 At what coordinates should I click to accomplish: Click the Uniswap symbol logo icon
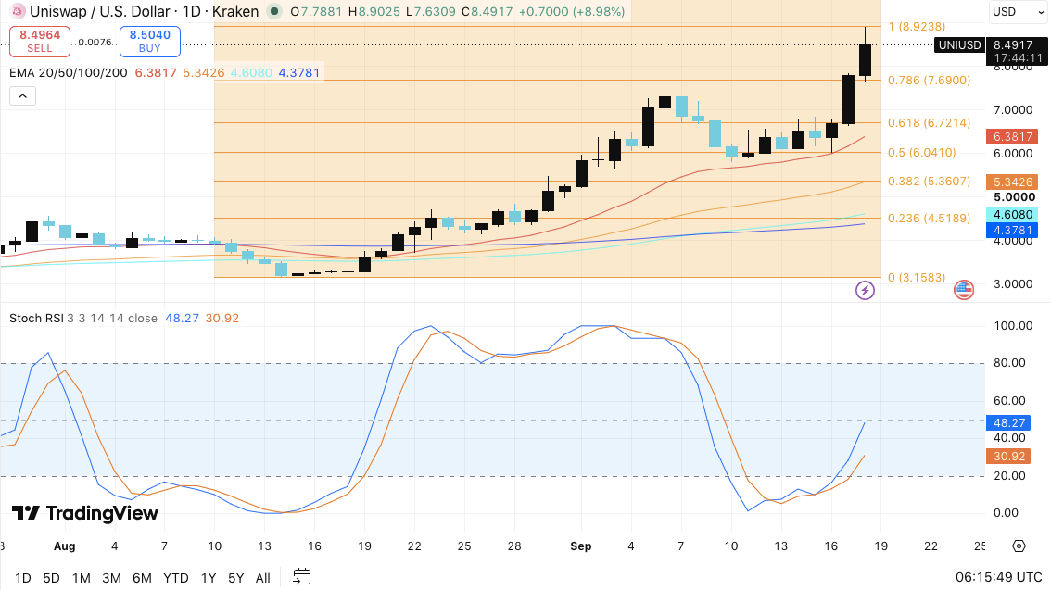17,11
